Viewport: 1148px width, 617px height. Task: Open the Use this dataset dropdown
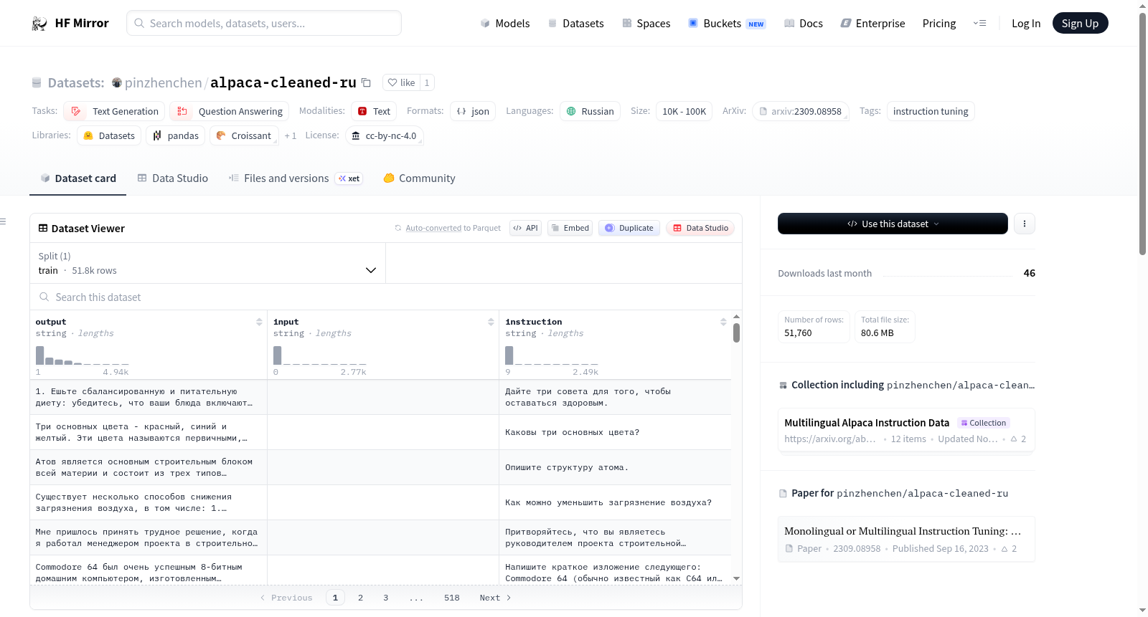(x=893, y=224)
